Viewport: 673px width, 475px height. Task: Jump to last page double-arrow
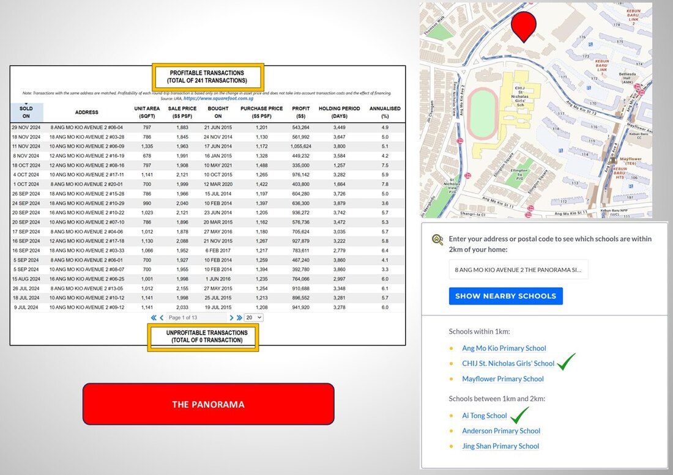pyautogui.click(x=239, y=318)
